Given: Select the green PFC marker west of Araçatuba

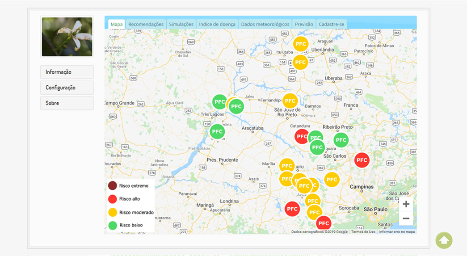Looking at the screenshot, I should 217,131.
